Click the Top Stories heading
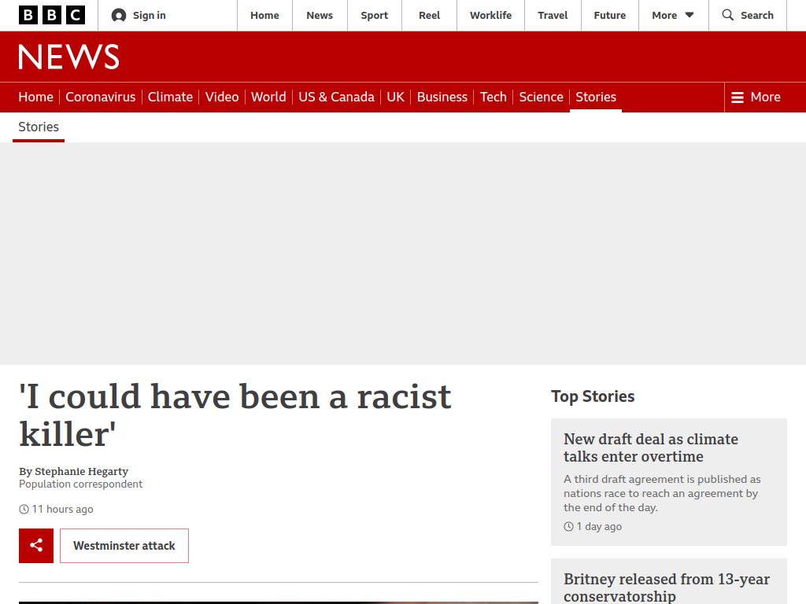The image size is (806, 604). (x=593, y=396)
